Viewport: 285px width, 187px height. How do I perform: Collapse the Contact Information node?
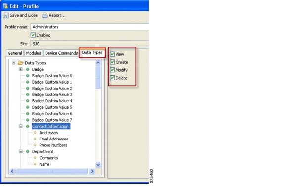pyautogui.click(x=21, y=126)
